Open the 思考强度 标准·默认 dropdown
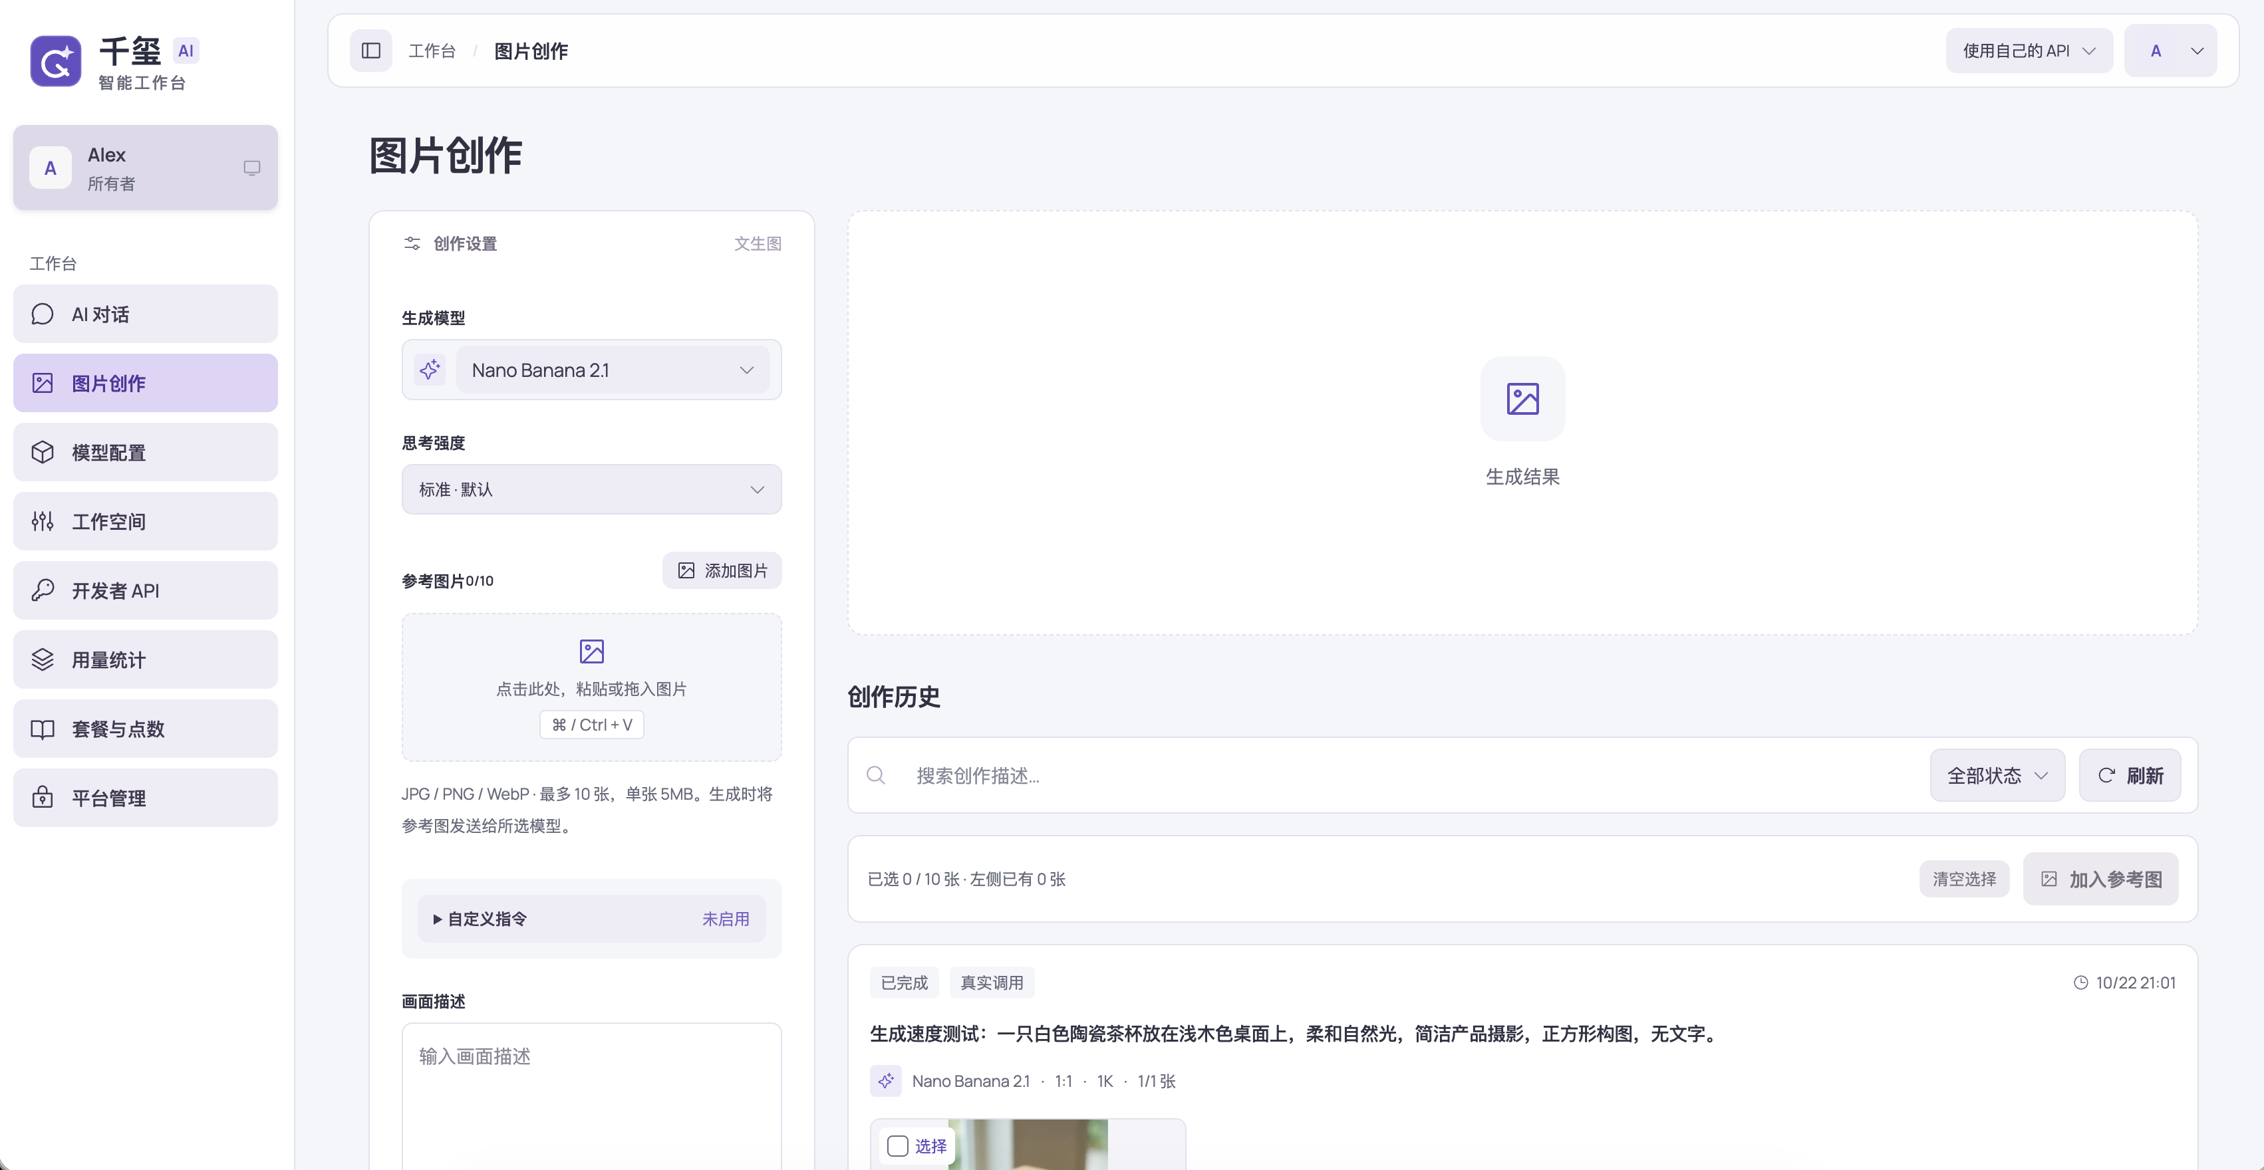This screenshot has width=2264, height=1170. tap(591, 489)
